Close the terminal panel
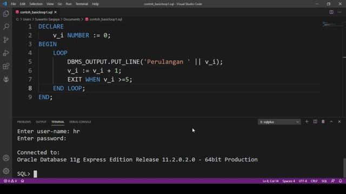 point(340,122)
